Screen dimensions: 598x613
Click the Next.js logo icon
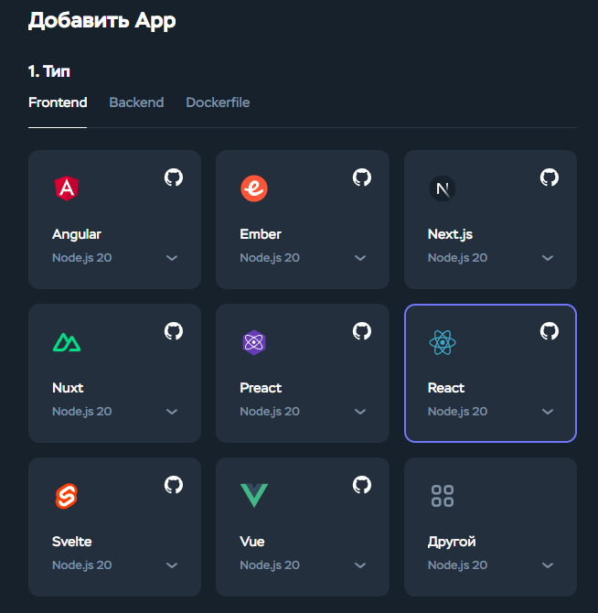click(x=442, y=189)
